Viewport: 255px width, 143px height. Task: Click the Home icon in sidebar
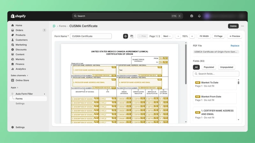12,25
